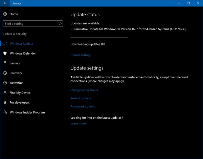
Task: Click the Windows Insider Program icon
Action: [x=5, y=112]
